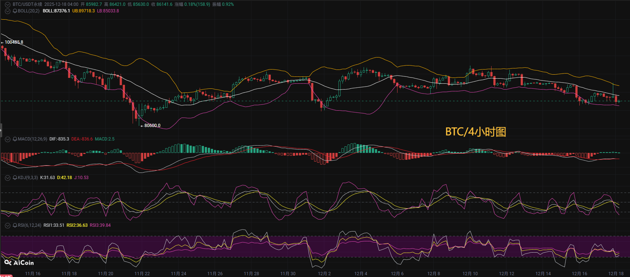Collapse the KDJ indicator panel chevron
The image size is (630, 277).
point(7,178)
